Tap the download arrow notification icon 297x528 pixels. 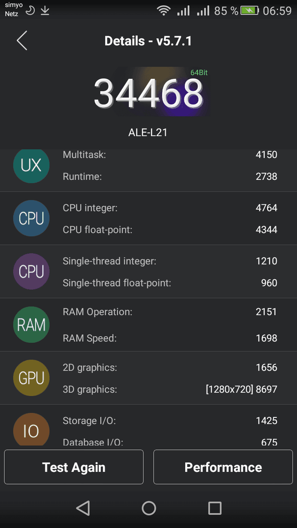[45, 11]
